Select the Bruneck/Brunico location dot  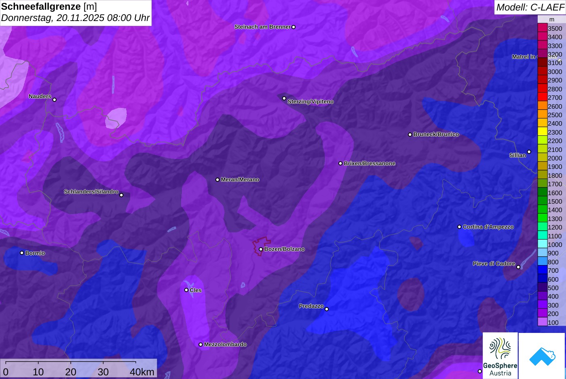[410, 135]
